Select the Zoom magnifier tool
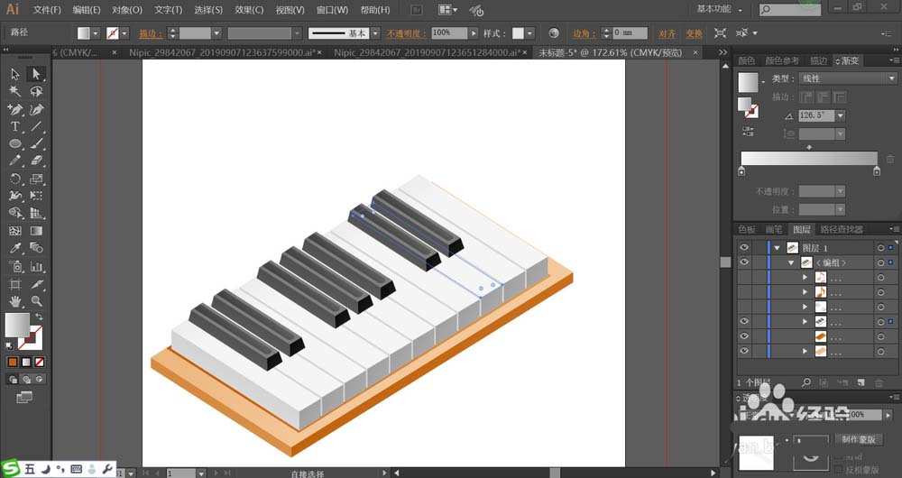This screenshot has width=902, height=478. pyautogui.click(x=36, y=301)
